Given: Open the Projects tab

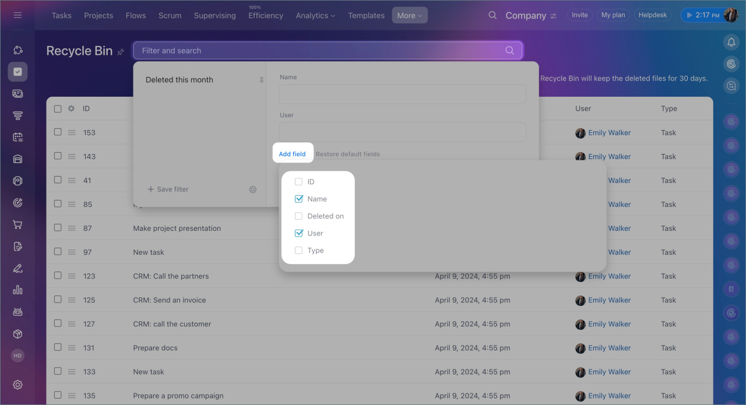Looking at the screenshot, I should [98, 16].
